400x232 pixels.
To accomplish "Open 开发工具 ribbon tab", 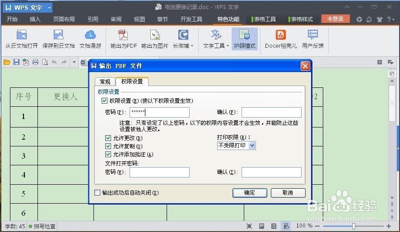I will (191, 19).
